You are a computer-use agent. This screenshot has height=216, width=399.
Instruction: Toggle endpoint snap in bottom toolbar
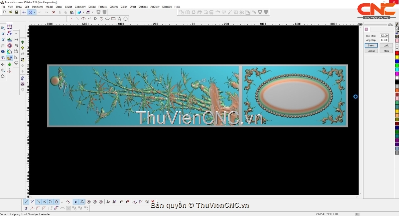pos(26,202)
